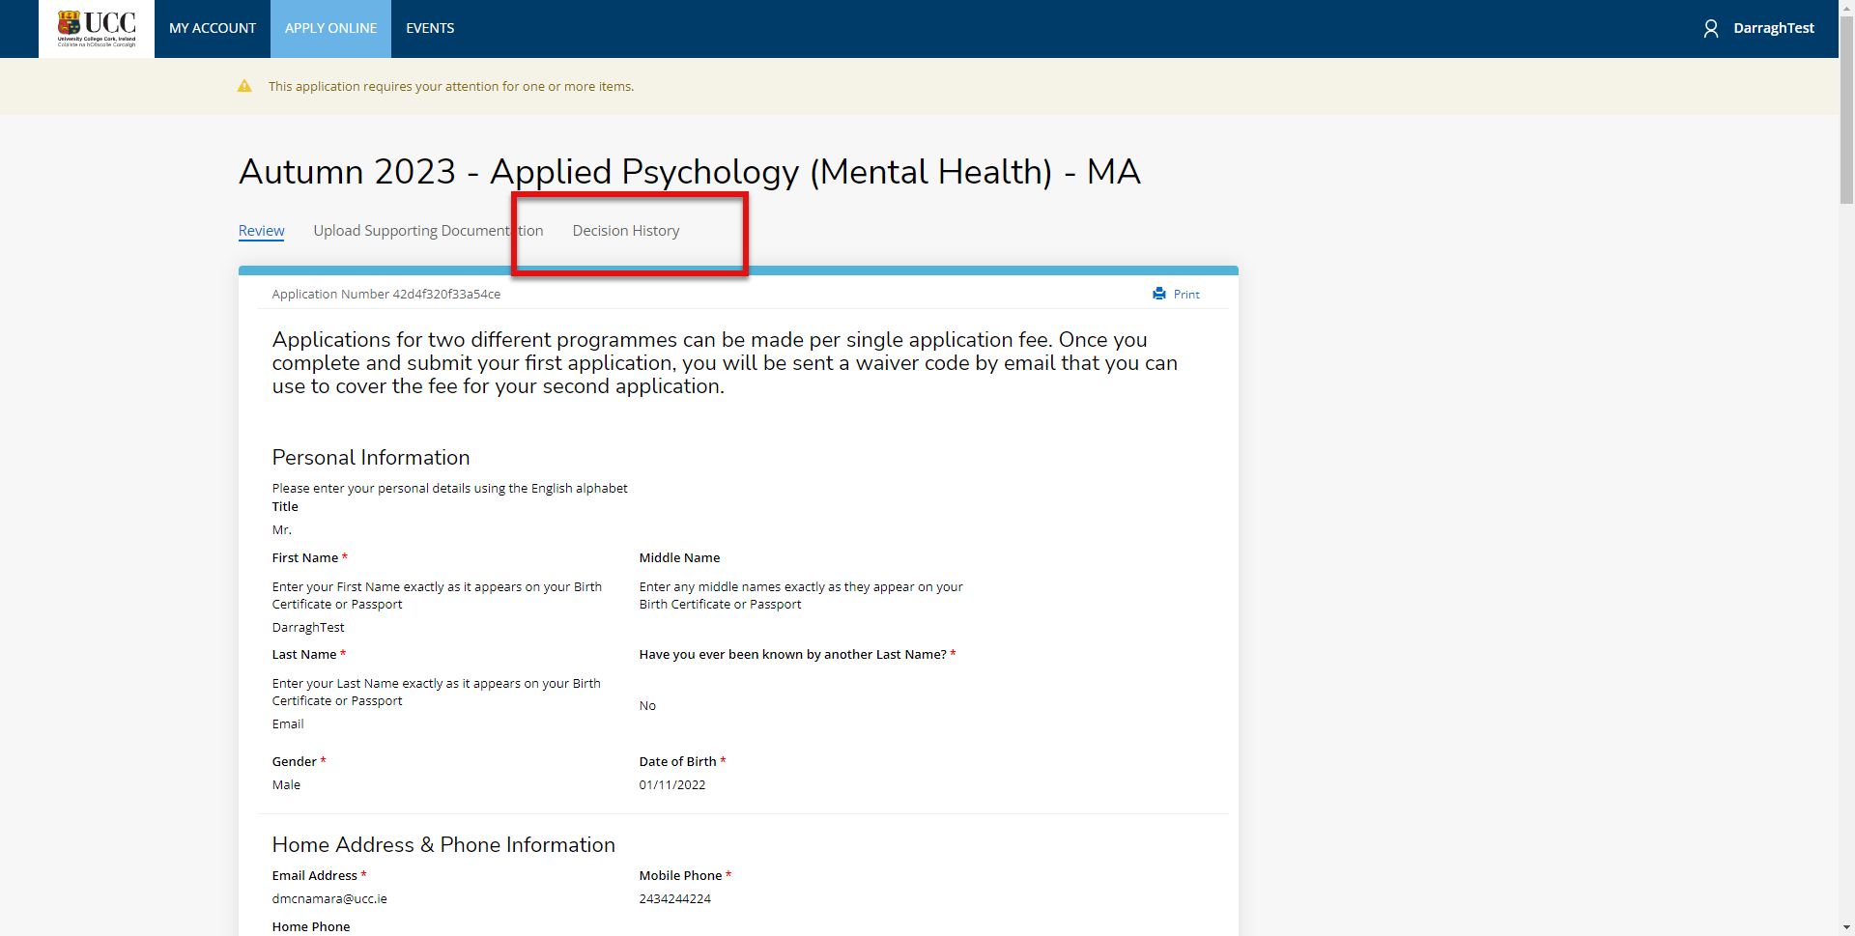This screenshot has height=936, width=1855.
Task: Select the Decision History tab
Action: point(626,231)
